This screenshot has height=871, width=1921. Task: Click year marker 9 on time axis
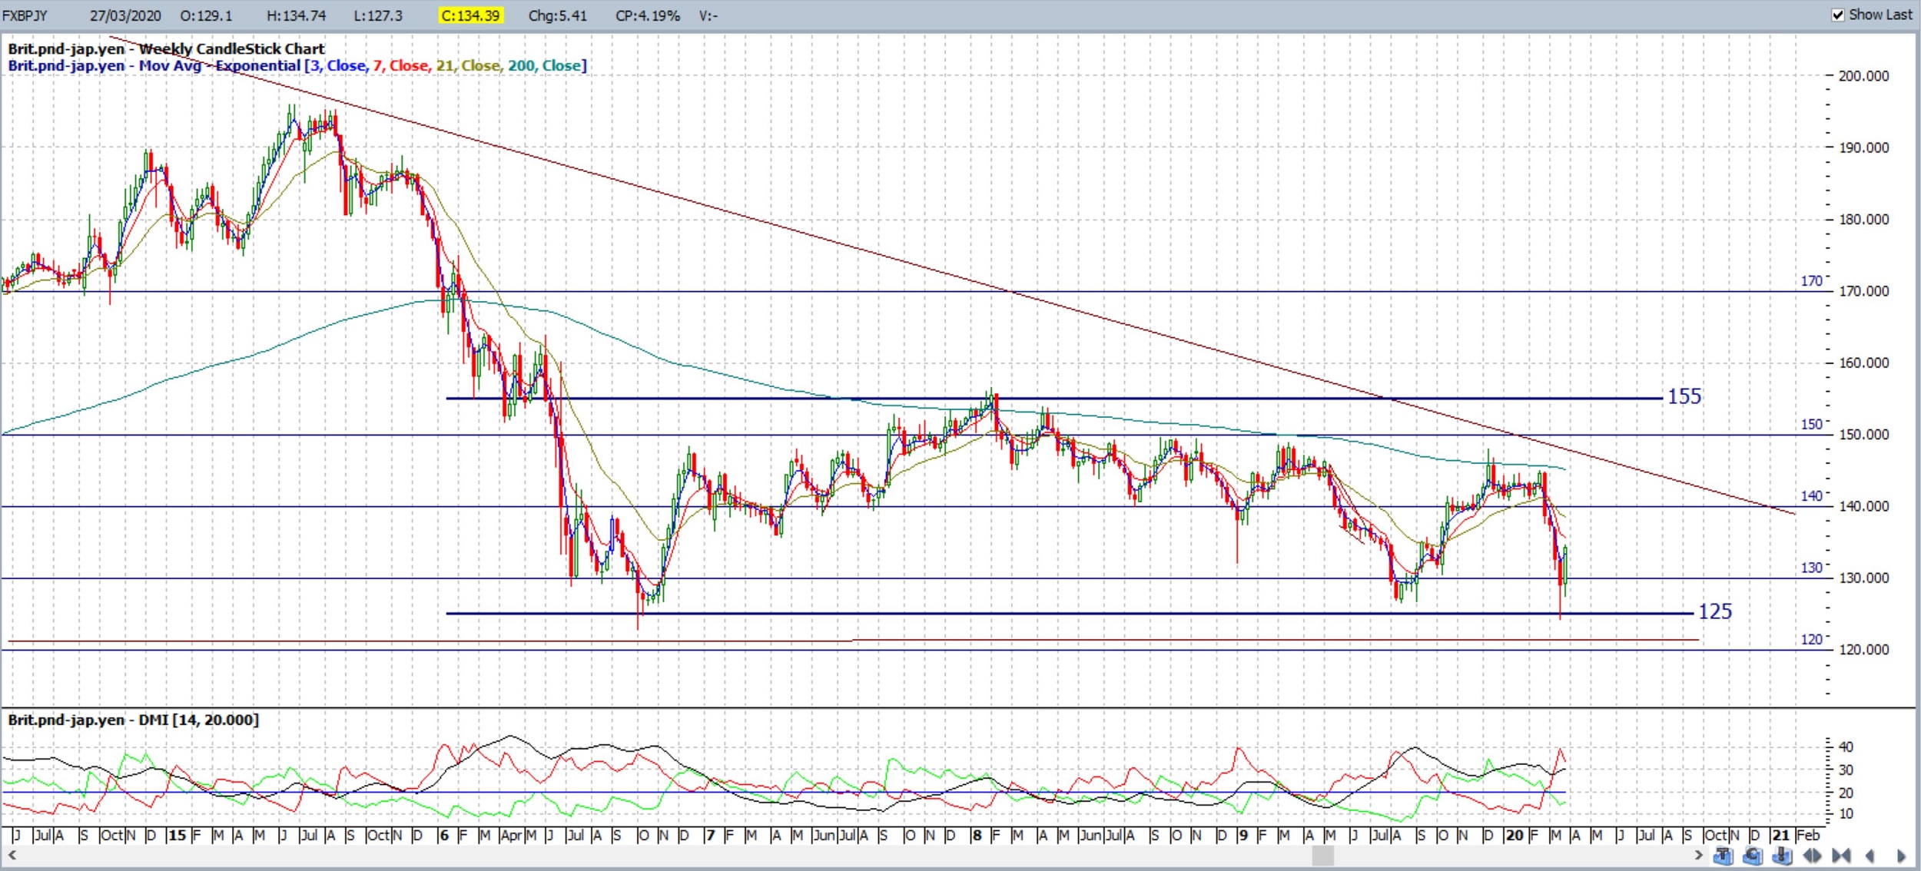pos(1243,835)
